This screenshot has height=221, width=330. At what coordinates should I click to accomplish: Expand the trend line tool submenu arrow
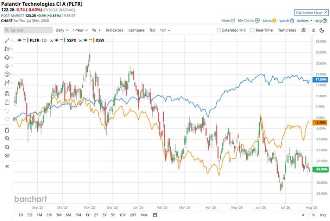coord(12,40)
